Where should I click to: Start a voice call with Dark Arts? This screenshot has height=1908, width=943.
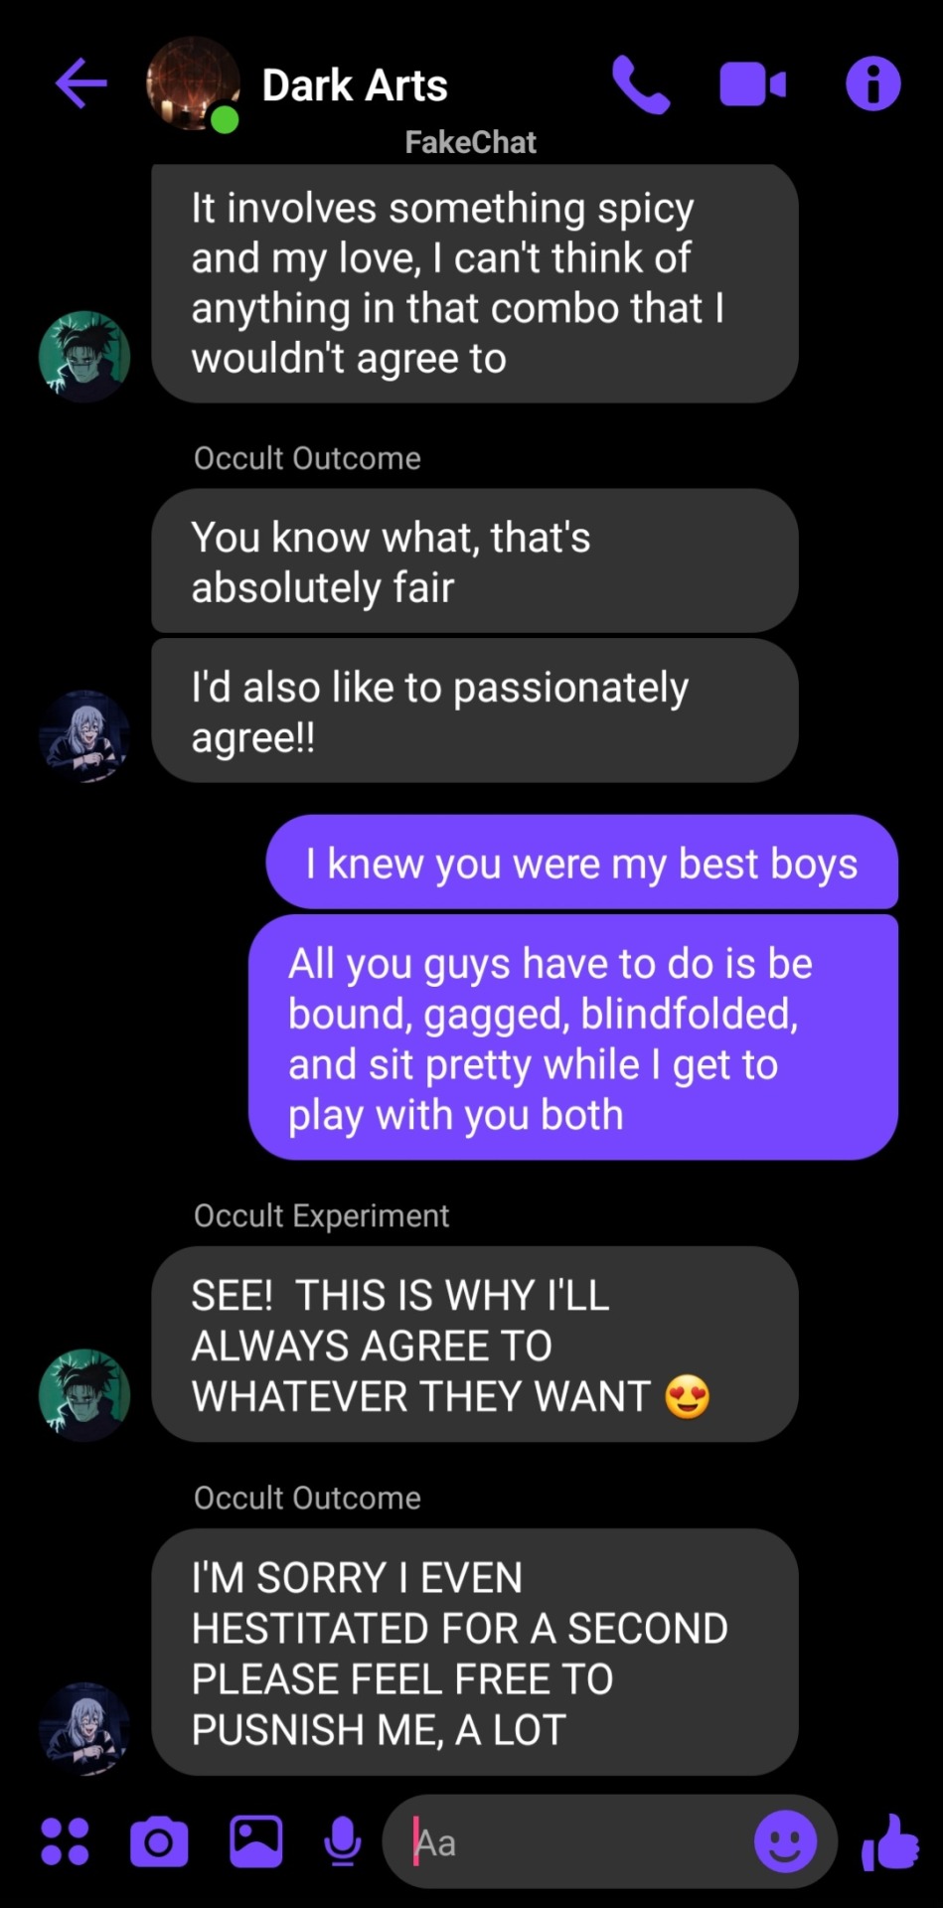(641, 84)
